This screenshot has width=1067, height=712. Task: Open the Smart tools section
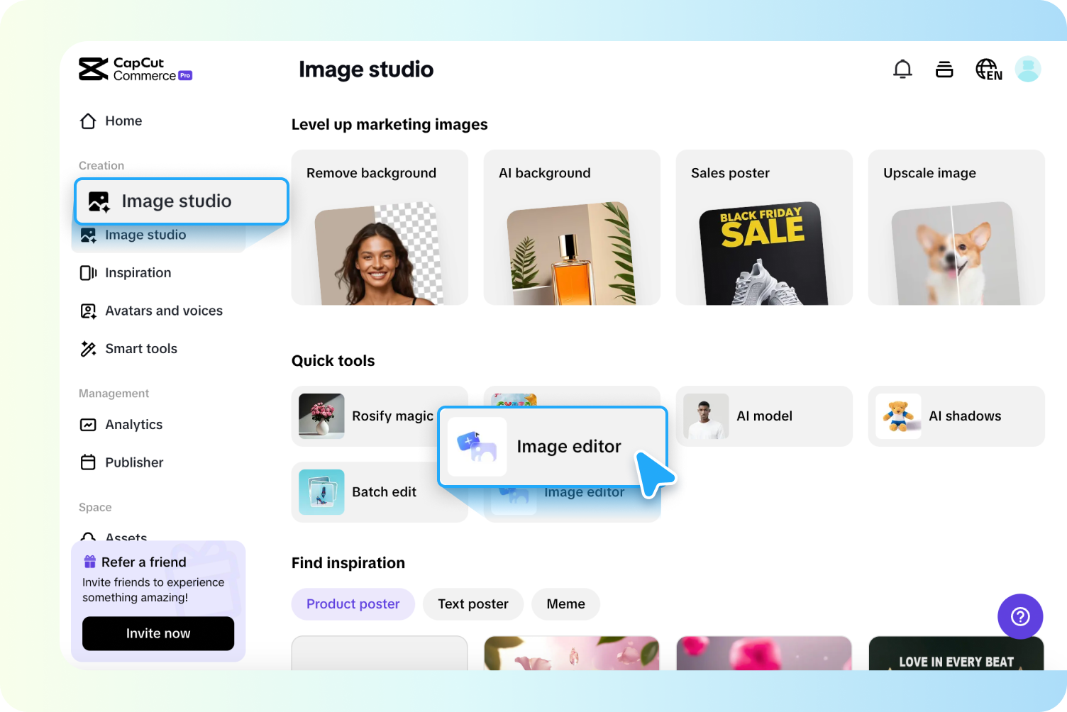[x=128, y=349]
